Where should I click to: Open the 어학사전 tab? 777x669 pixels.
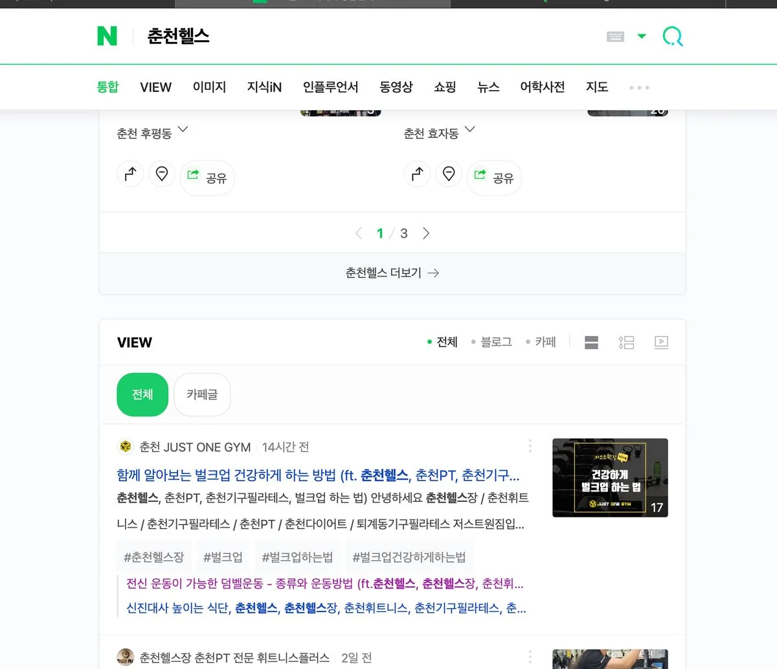tap(542, 87)
